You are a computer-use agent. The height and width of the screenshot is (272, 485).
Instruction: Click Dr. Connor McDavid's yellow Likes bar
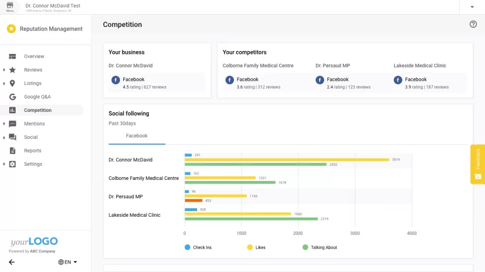287,160
